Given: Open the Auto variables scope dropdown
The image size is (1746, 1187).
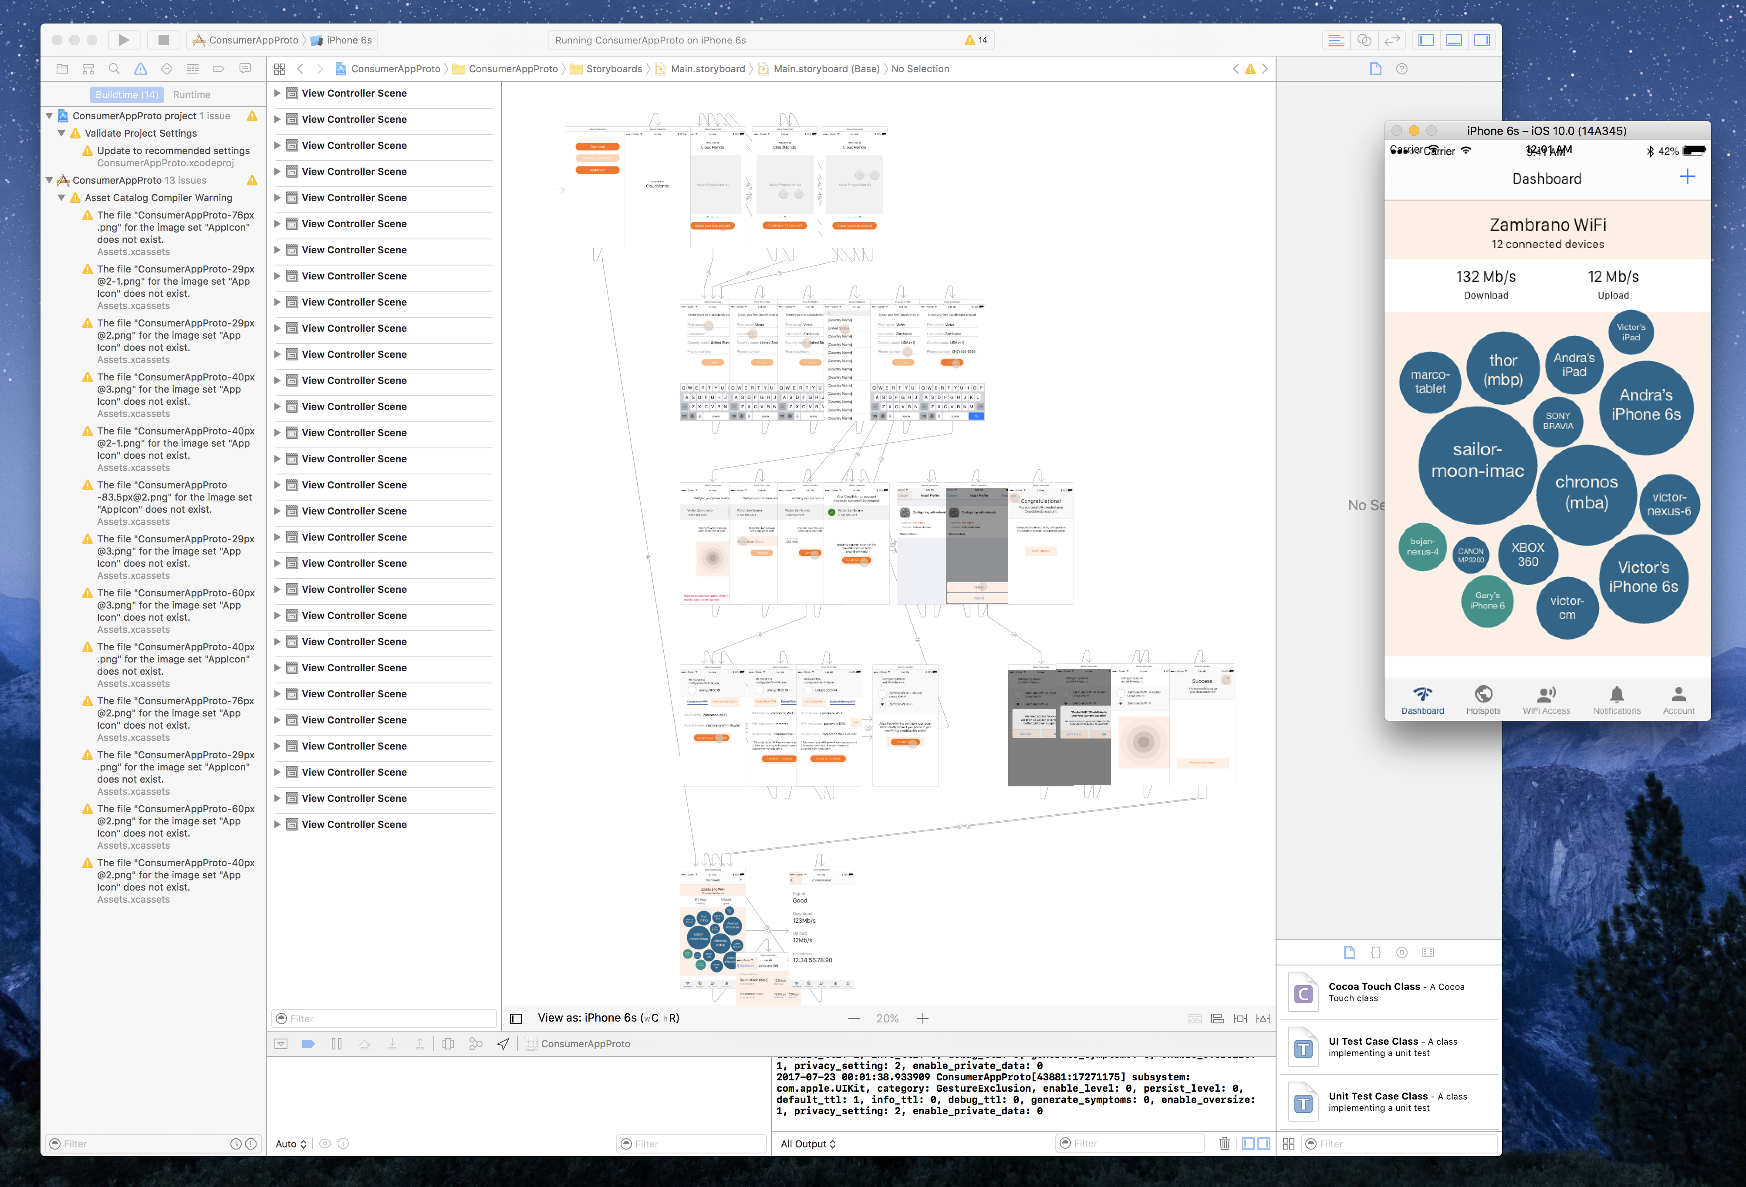Looking at the screenshot, I should tap(291, 1144).
